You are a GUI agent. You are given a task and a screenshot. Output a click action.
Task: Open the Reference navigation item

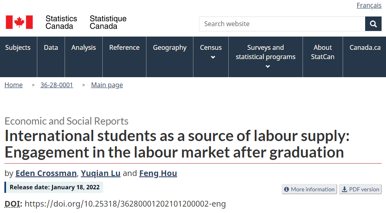pyautogui.click(x=124, y=47)
